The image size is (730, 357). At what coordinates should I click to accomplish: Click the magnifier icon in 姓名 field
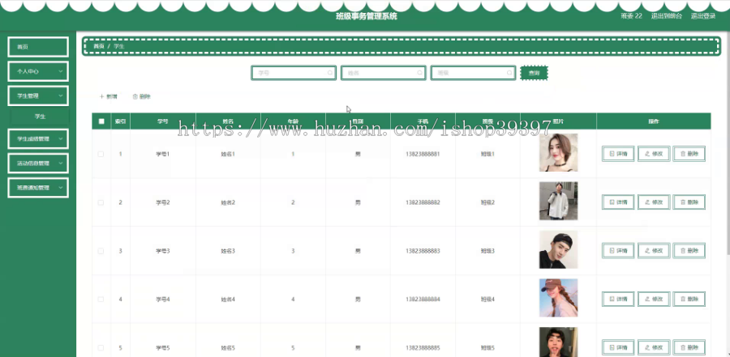click(x=419, y=73)
